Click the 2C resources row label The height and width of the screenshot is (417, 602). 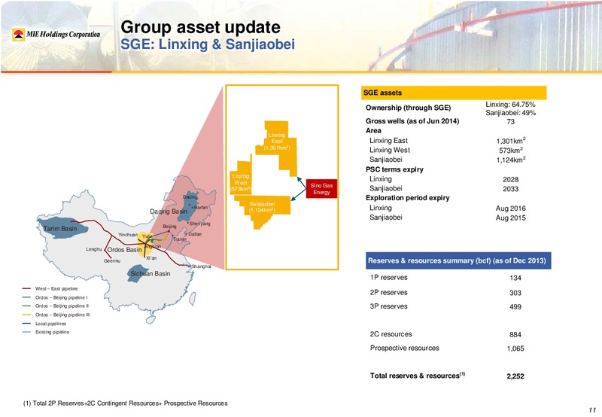(391, 334)
